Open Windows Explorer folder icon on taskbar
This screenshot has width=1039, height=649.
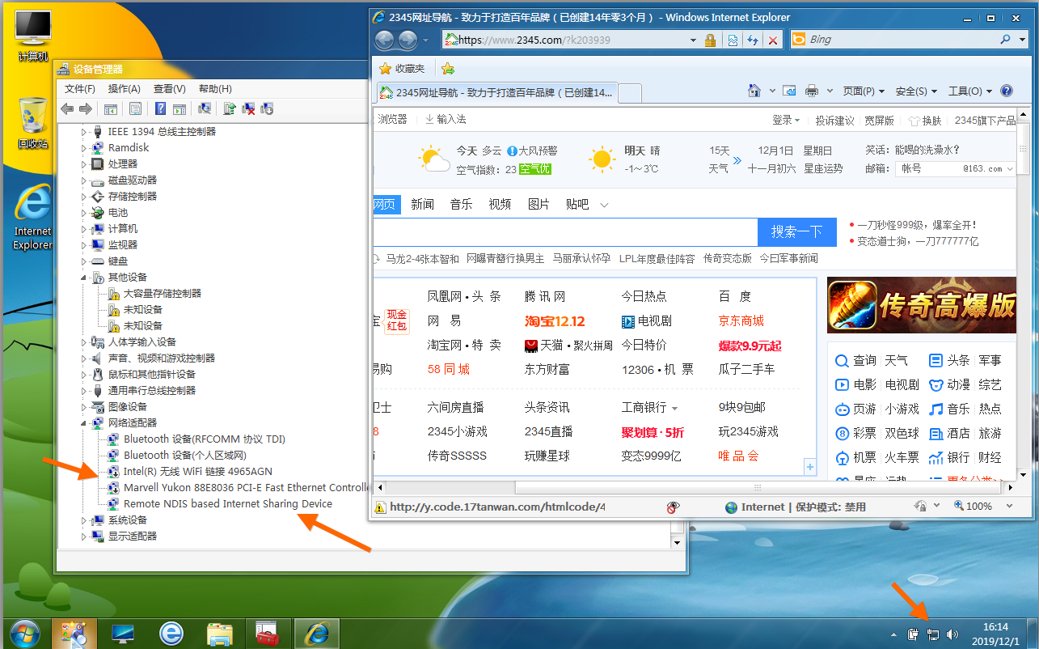220,633
